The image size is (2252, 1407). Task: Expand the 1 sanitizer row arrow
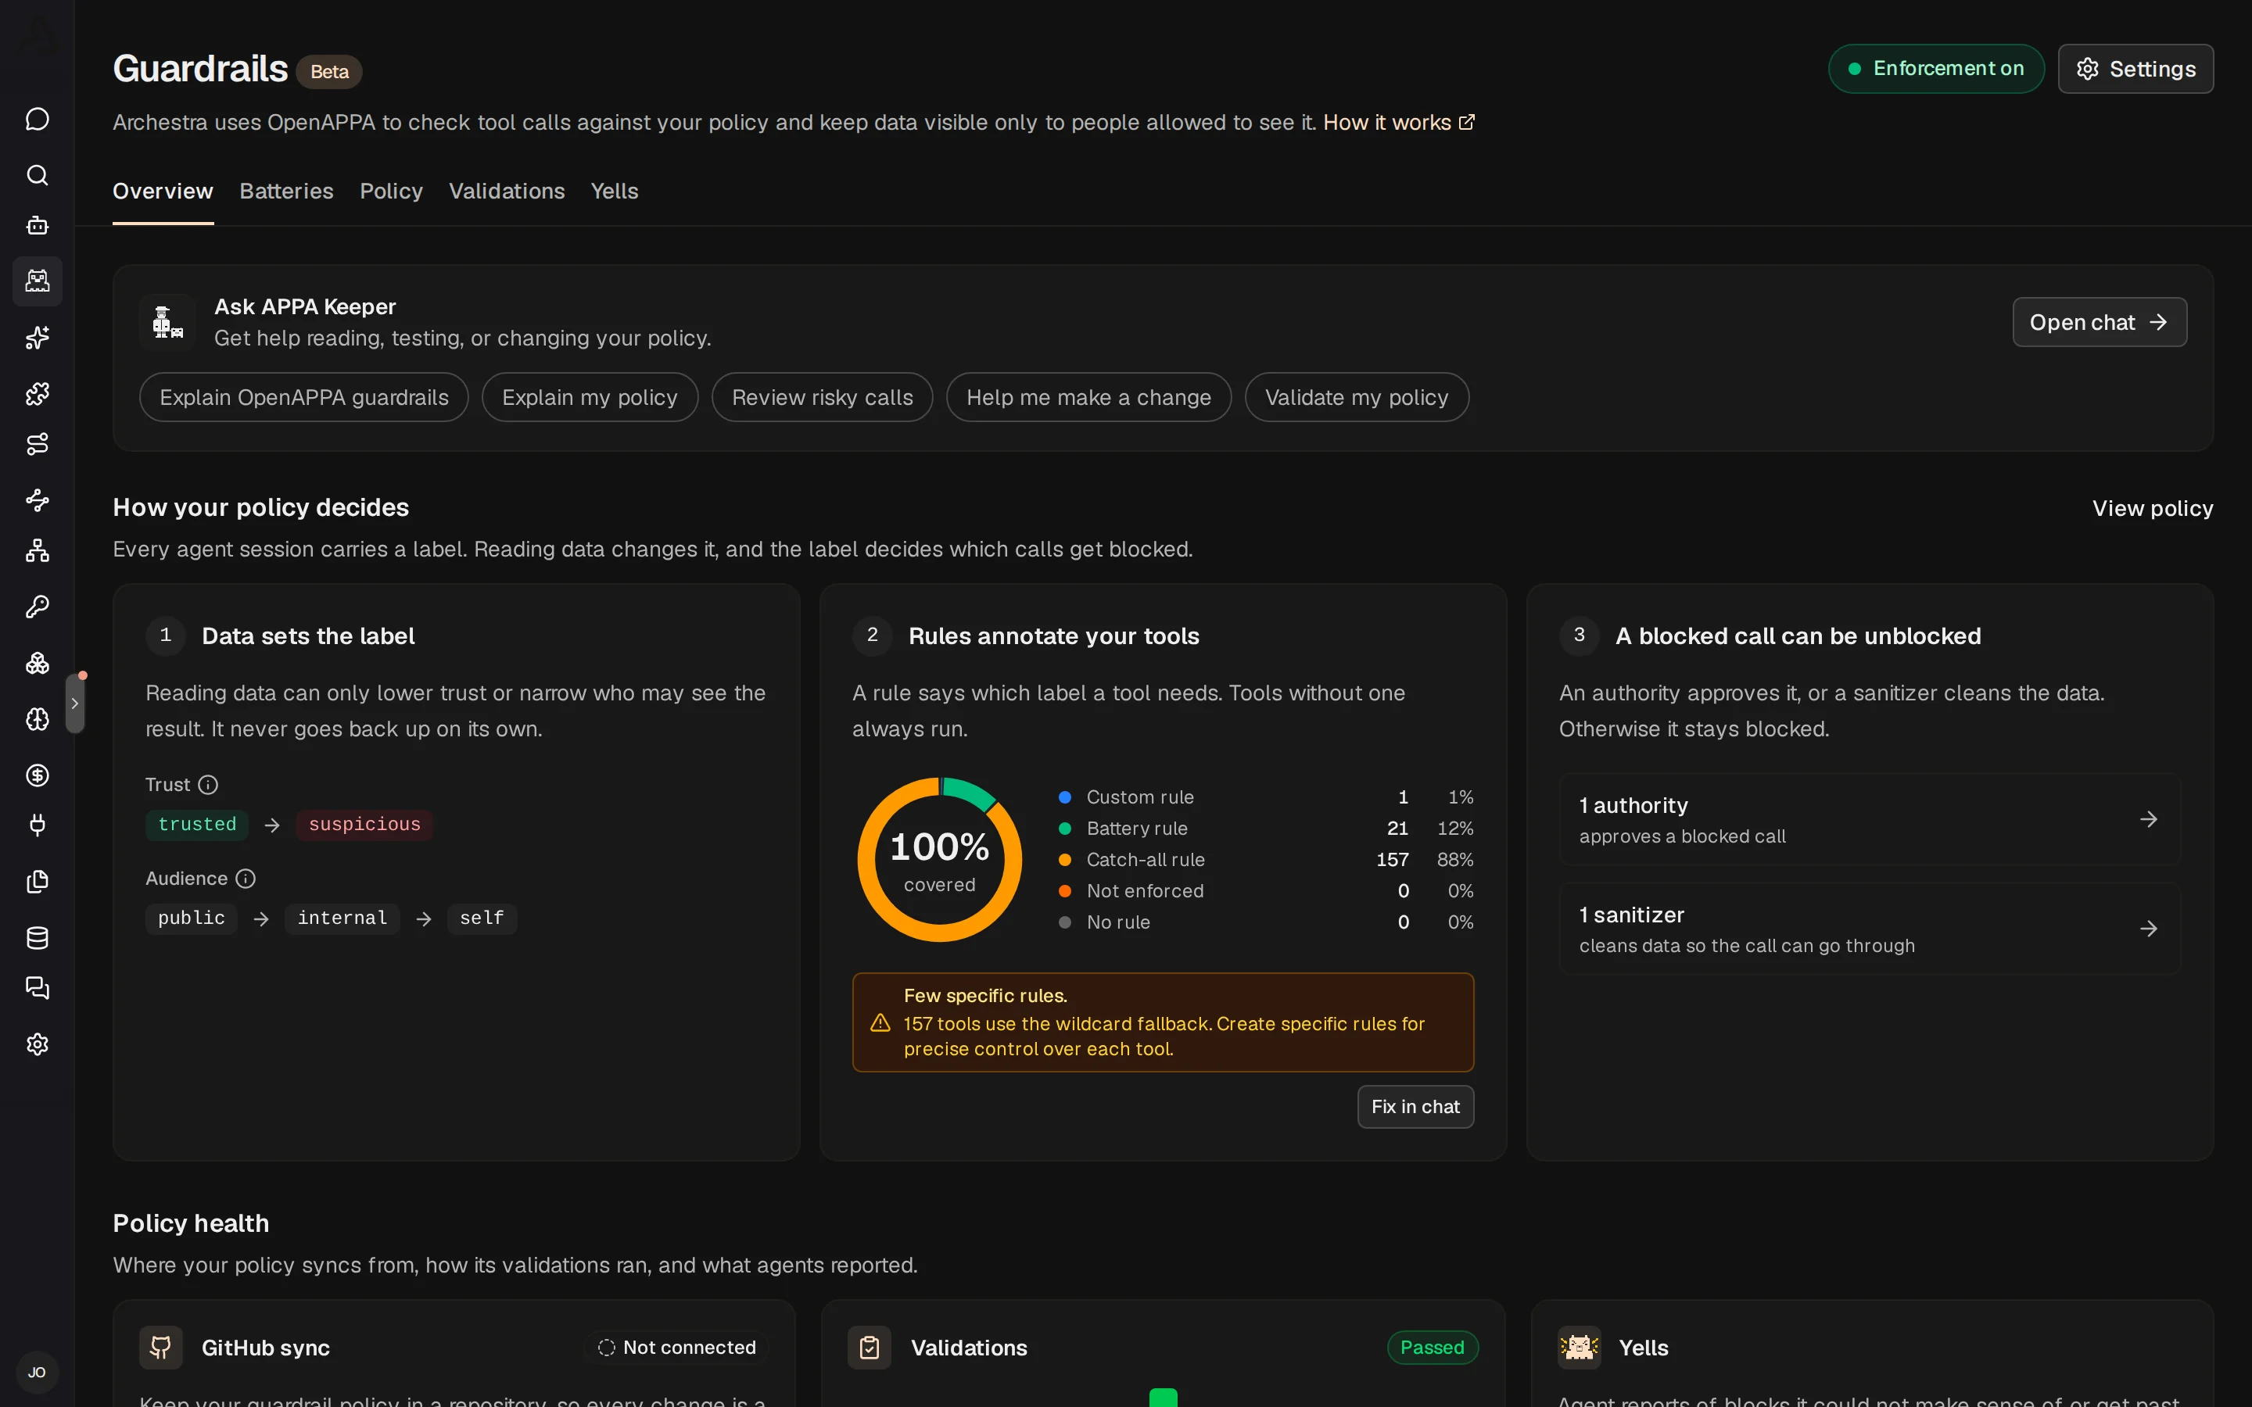point(2148,929)
